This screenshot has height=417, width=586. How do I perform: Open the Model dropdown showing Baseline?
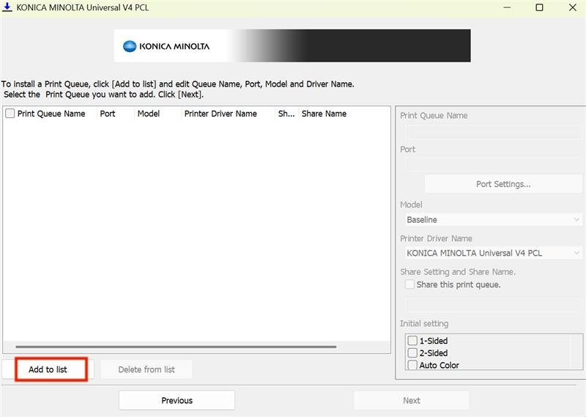tap(493, 220)
